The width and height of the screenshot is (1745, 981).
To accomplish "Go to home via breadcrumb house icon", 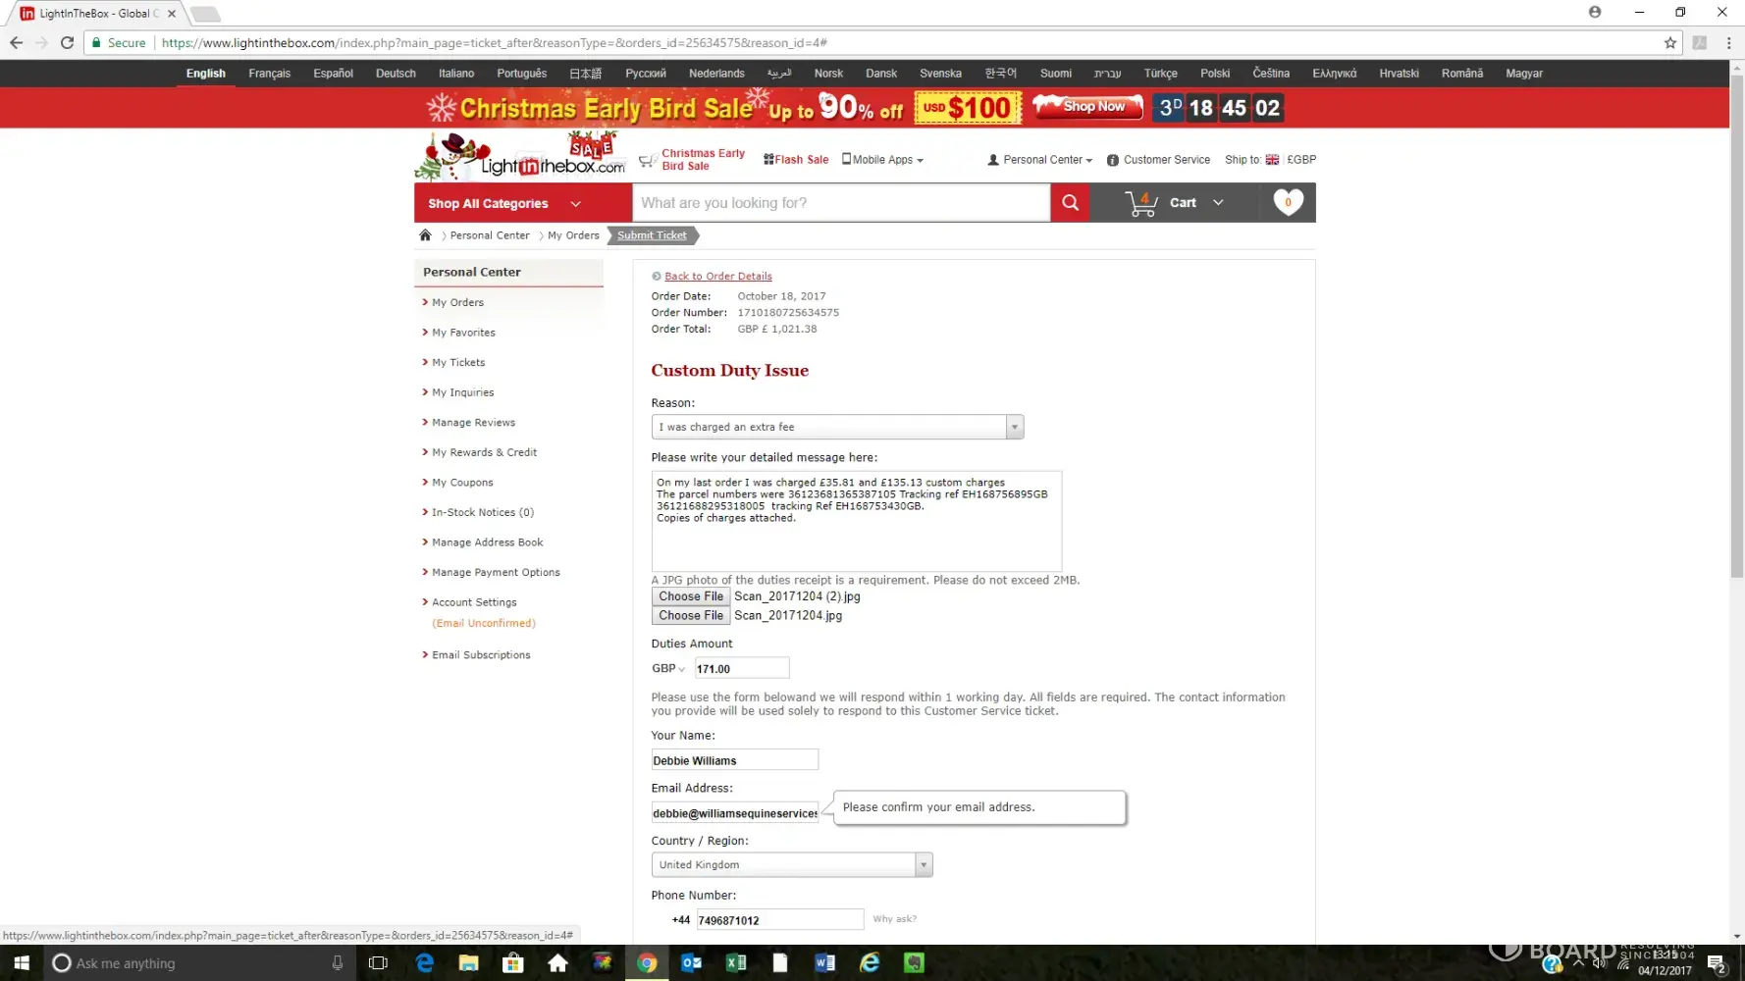I will tap(425, 235).
